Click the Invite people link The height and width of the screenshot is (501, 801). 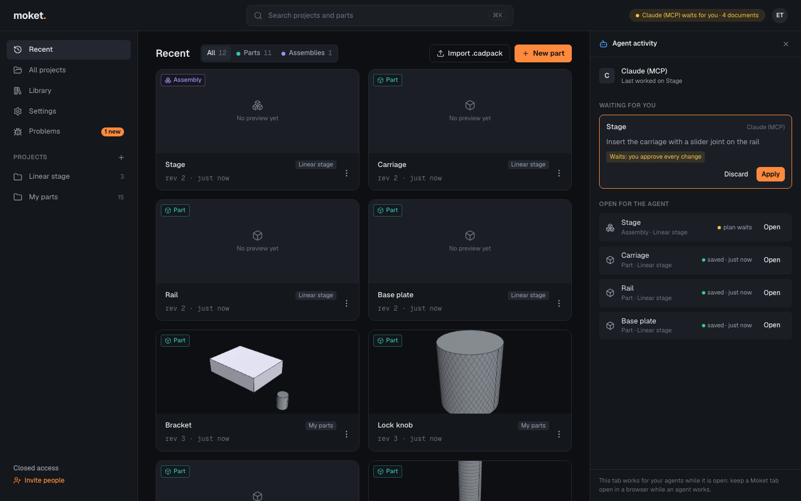(x=39, y=480)
